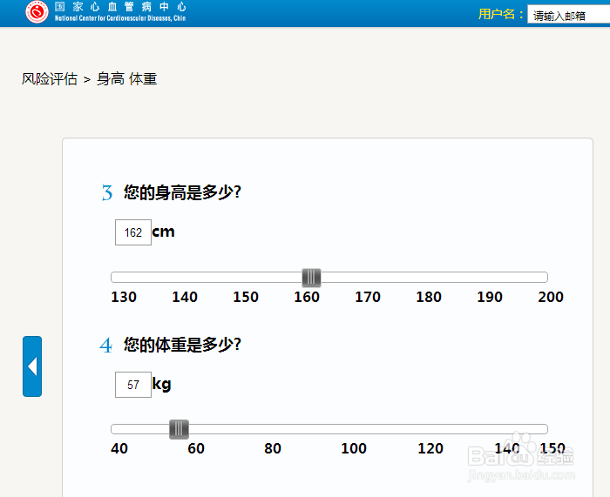This screenshot has height=497, width=610.
Task: Focus the username email input field
Action: pos(568,15)
